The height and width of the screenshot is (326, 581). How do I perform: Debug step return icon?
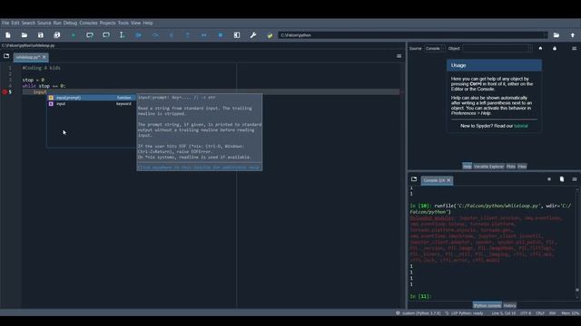tap(188, 35)
